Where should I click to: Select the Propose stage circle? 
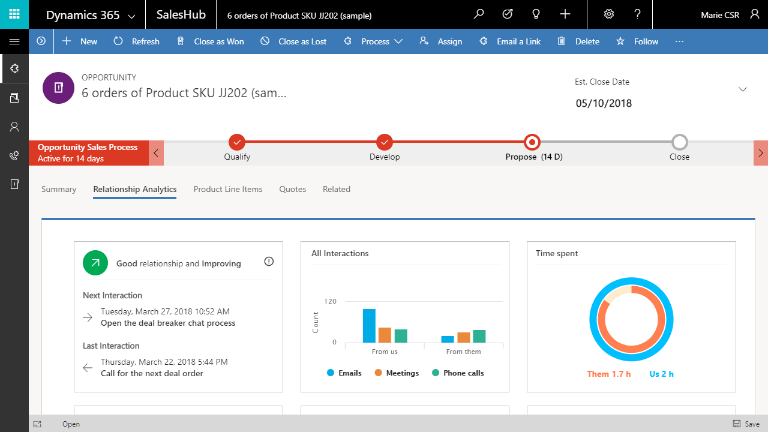click(532, 142)
